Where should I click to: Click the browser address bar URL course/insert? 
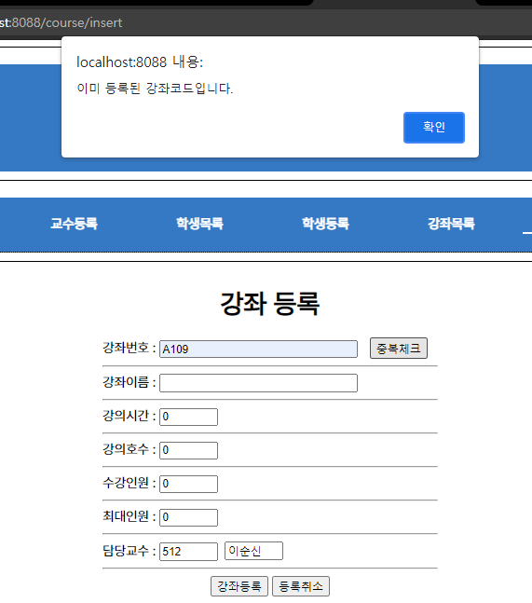coord(61,22)
